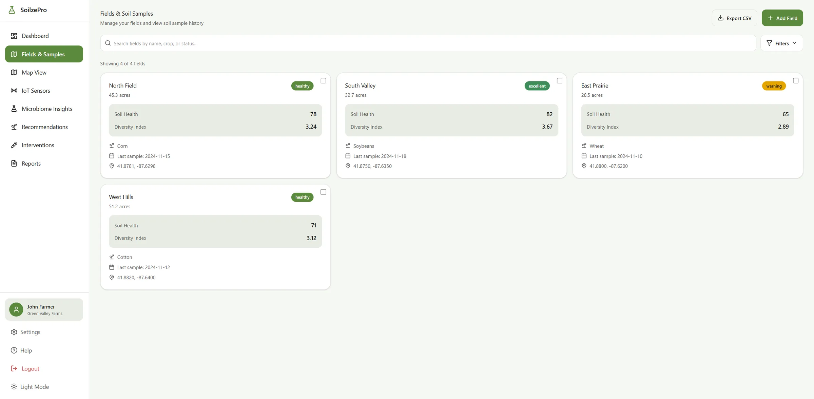Click John Farmer's avatar icon

[x=16, y=309]
